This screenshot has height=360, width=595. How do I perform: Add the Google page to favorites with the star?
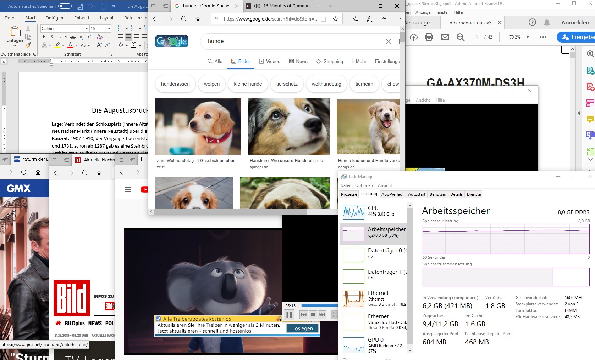coord(335,19)
